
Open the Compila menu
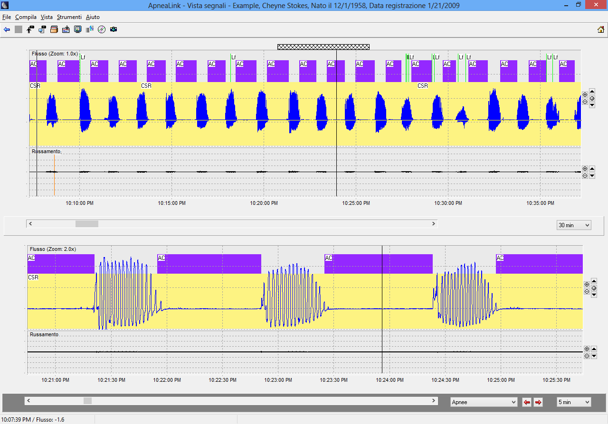(x=26, y=17)
